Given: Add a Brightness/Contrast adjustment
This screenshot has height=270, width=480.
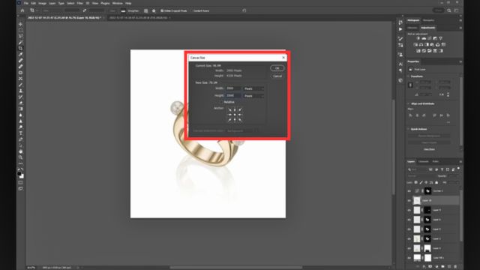Looking at the screenshot, I should click(x=418, y=38).
